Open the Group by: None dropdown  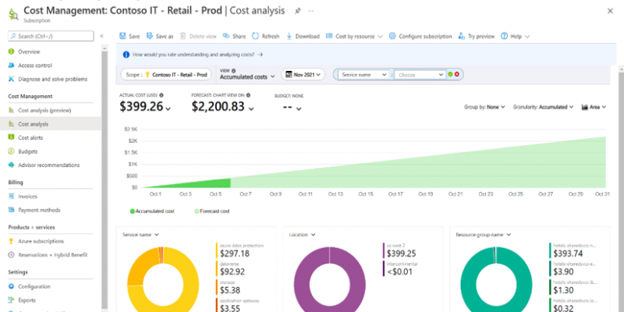484,107
